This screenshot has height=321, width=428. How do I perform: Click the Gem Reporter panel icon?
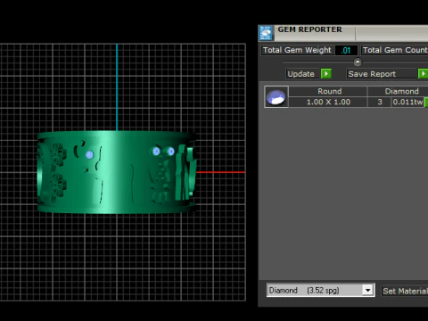pos(266,33)
